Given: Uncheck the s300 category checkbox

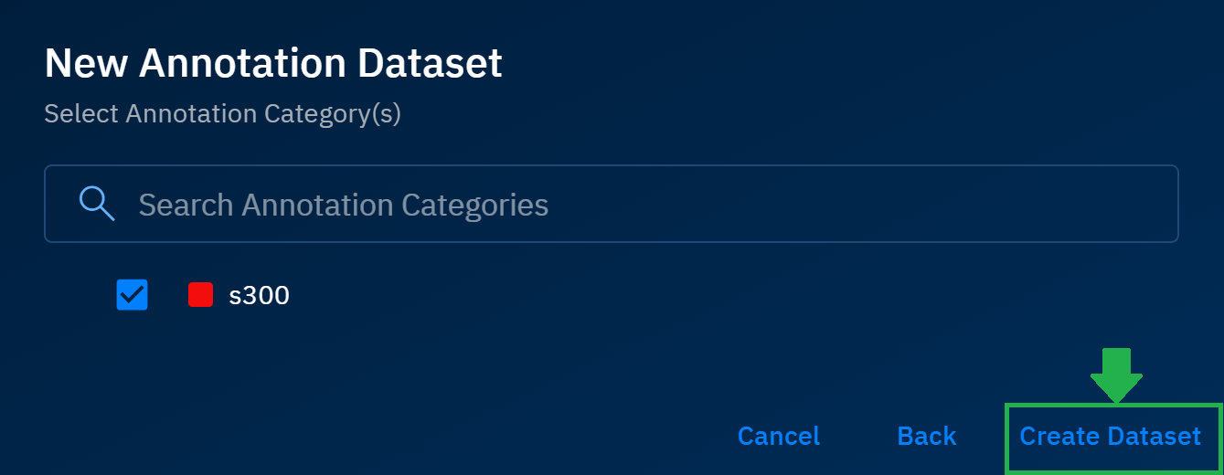Looking at the screenshot, I should click(133, 295).
